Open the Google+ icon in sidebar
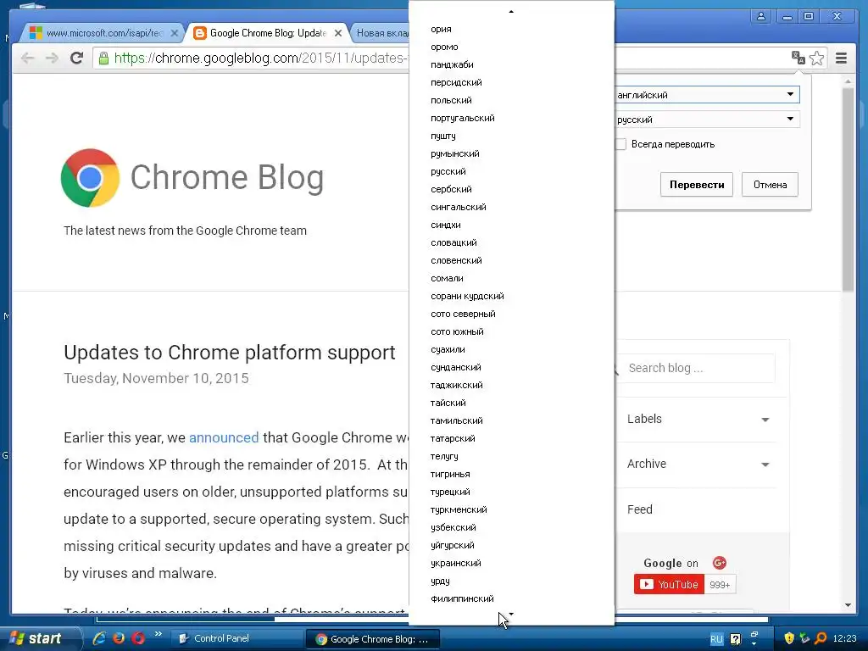The height and width of the screenshot is (651, 868). click(719, 563)
